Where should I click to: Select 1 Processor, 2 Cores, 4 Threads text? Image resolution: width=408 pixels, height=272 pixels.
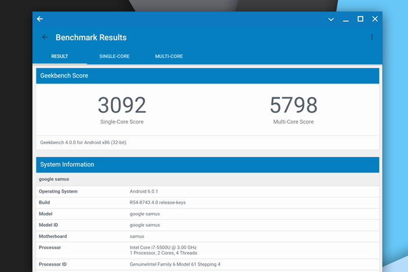(163, 253)
